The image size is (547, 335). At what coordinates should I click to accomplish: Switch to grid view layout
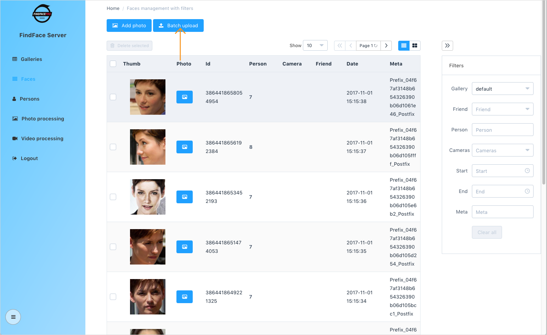click(x=415, y=46)
